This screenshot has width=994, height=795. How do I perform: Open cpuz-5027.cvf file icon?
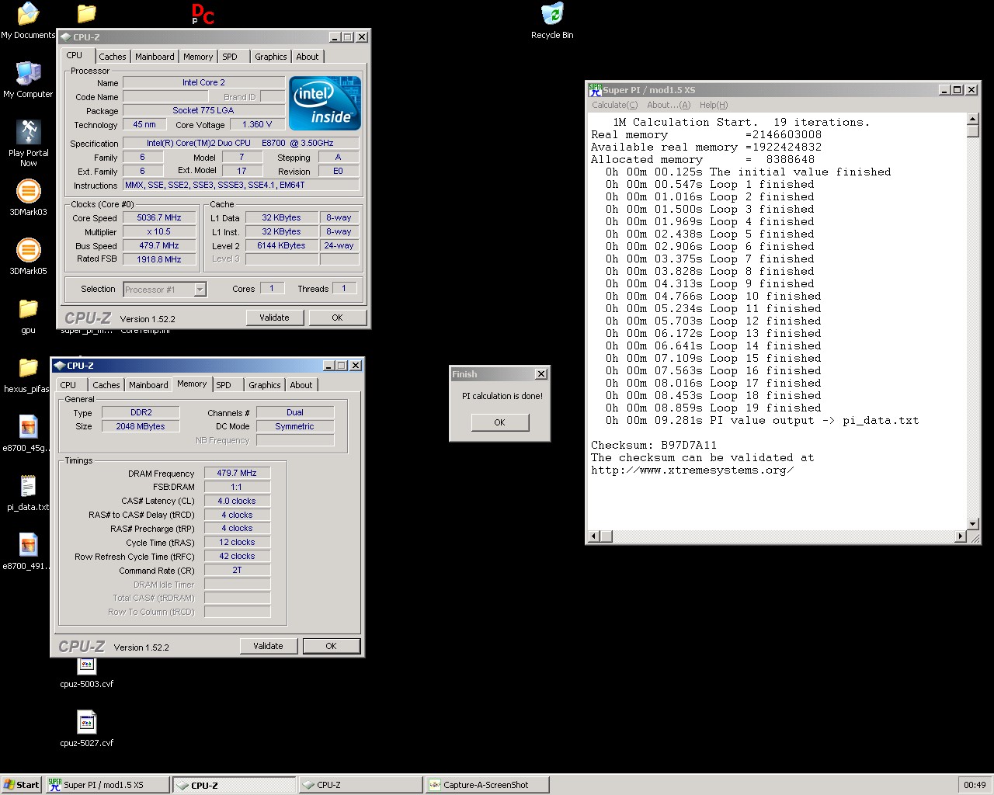pos(86,728)
